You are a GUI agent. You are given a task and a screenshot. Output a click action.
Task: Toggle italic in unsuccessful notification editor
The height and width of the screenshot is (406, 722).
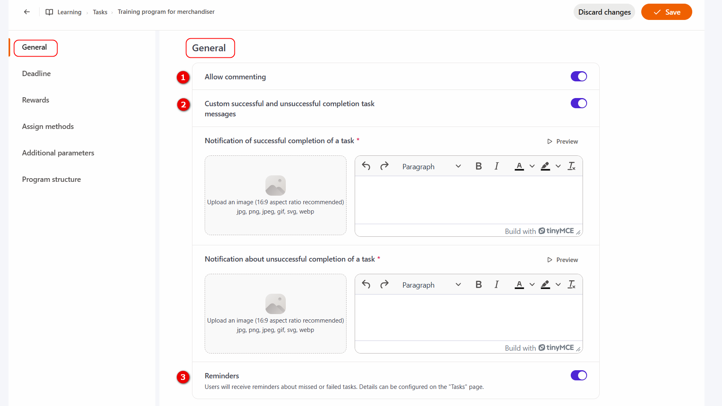click(x=497, y=284)
